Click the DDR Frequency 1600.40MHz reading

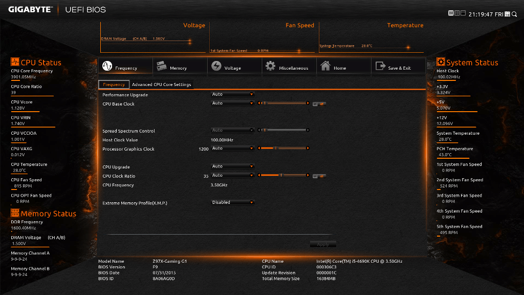tap(24, 228)
